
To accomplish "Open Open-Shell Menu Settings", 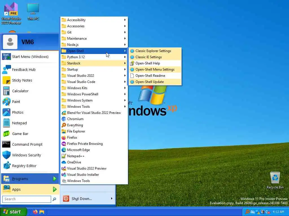I will 155,69.
